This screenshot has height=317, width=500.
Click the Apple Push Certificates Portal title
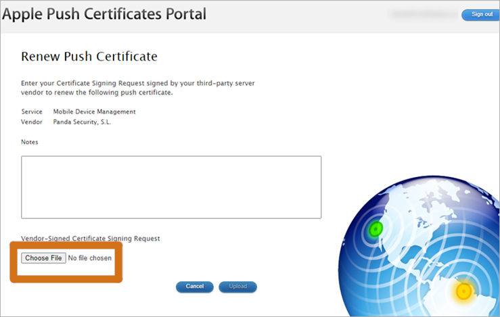pos(104,14)
